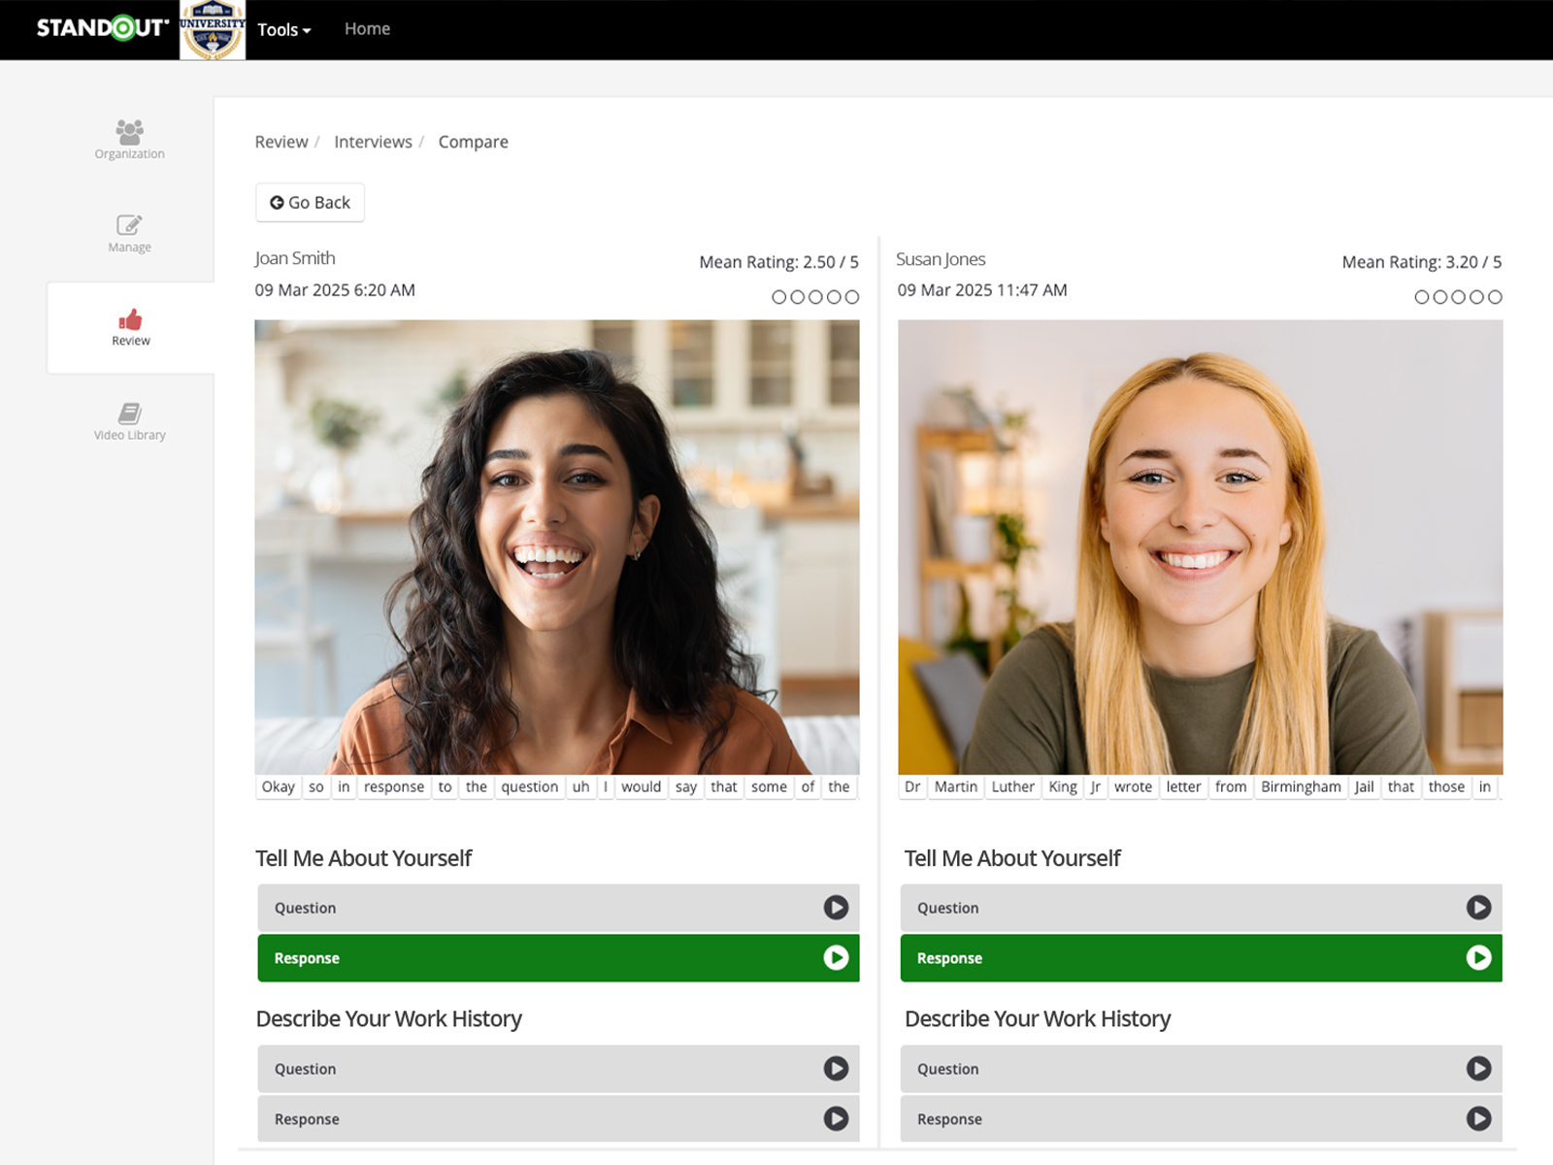This screenshot has height=1165, width=1553.
Task: Rate Joan Smith with the first rating circle
Action: point(778,297)
